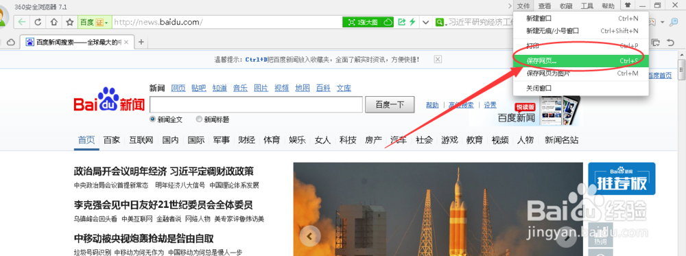Open the 工具 menu
The width and height of the screenshot is (686, 256).
coord(587,5)
